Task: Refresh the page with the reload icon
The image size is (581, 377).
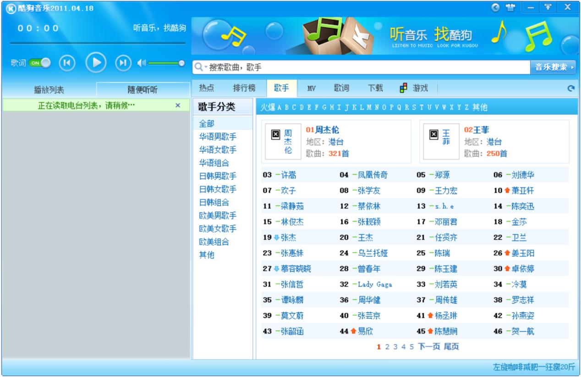Action: click(x=570, y=89)
